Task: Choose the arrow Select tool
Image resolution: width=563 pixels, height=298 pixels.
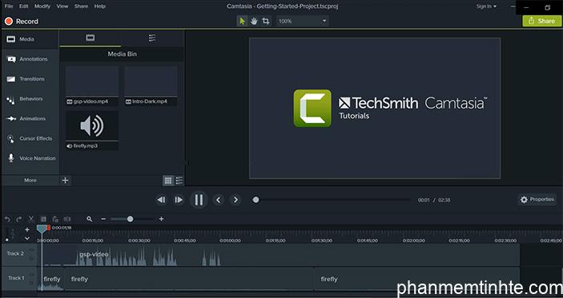Action: tap(243, 21)
